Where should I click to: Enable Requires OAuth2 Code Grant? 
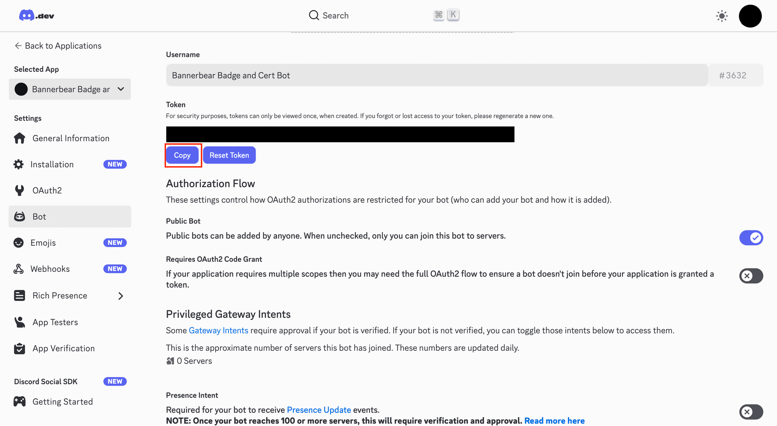751,276
